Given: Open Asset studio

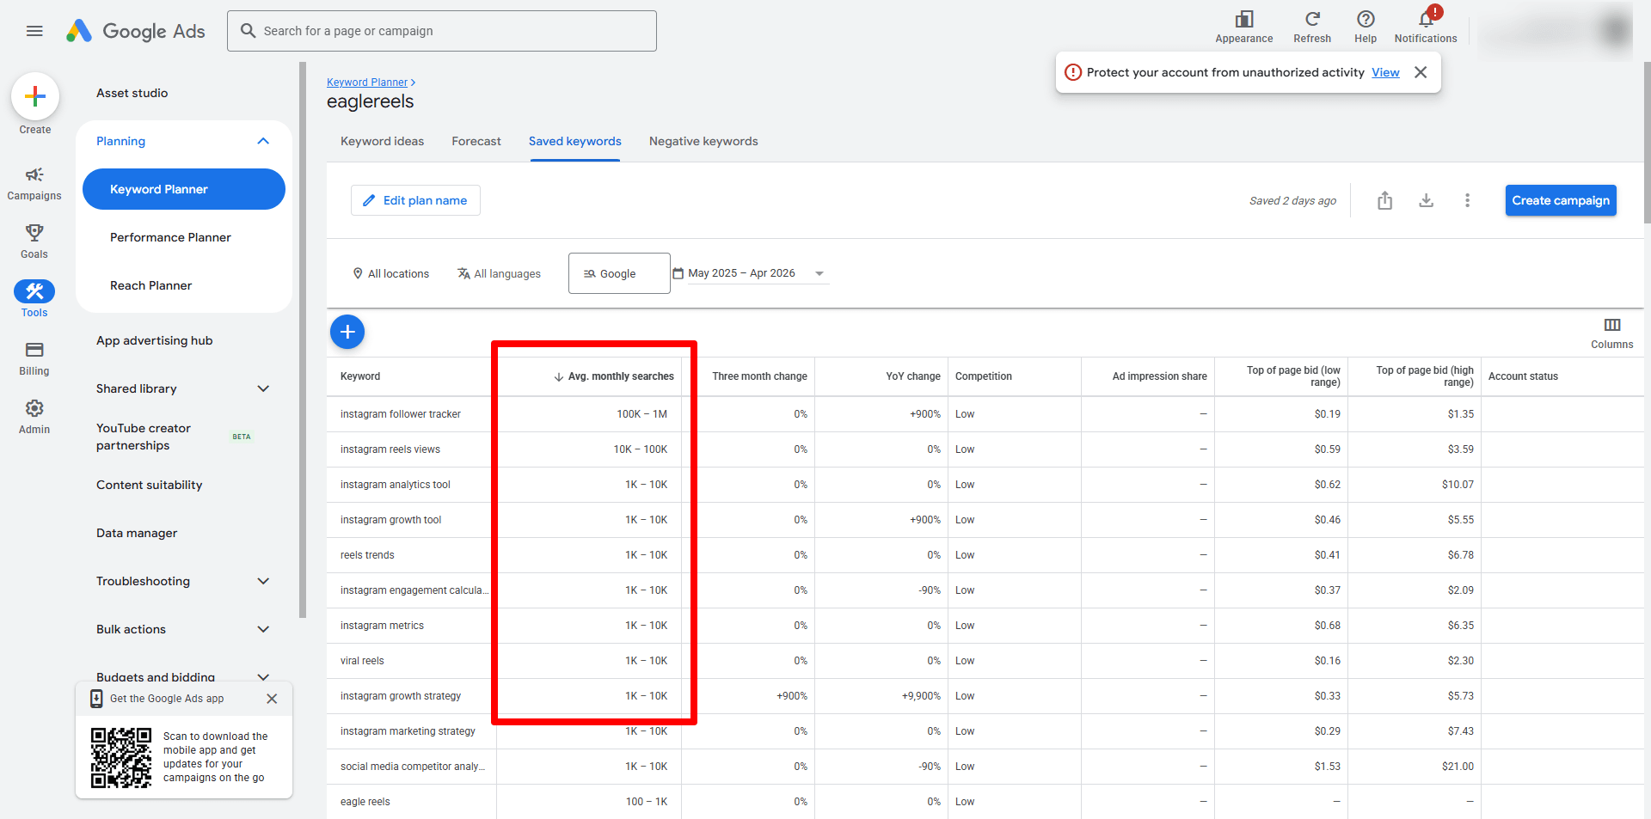Looking at the screenshot, I should coord(132,93).
